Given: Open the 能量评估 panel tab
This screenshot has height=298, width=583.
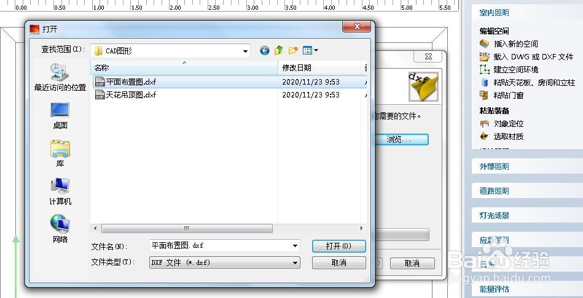Looking at the screenshot, I should pos(494,289).
